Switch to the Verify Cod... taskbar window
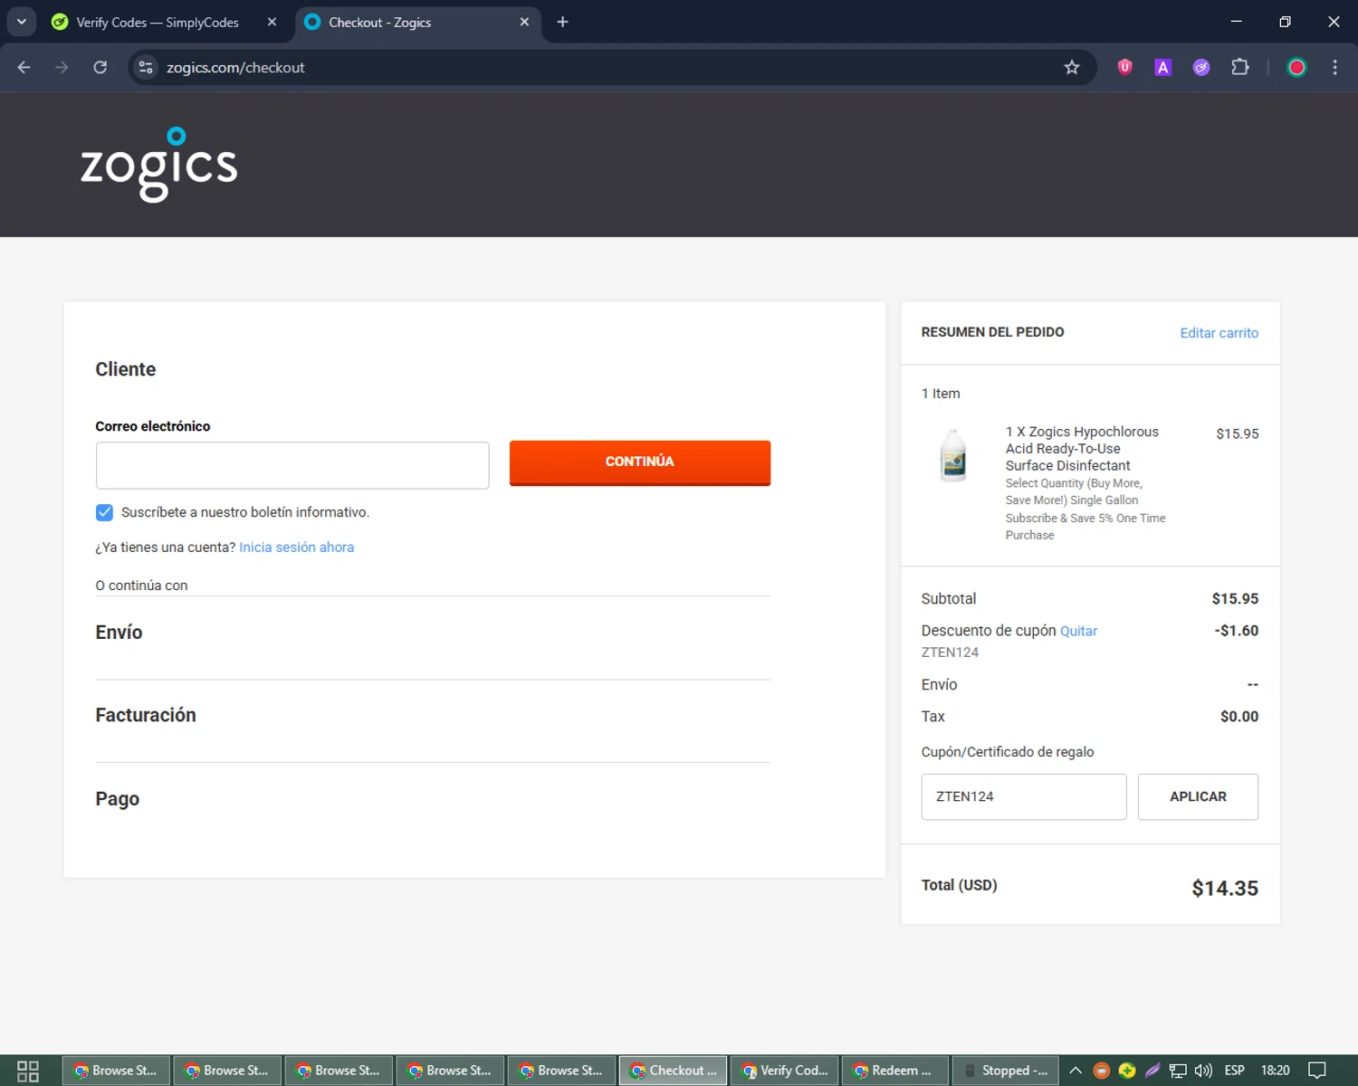The image size is (1358, 1086). [785, 1071]
